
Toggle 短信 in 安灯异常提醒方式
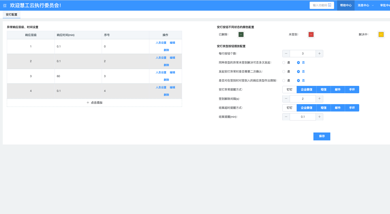point(324,89)
